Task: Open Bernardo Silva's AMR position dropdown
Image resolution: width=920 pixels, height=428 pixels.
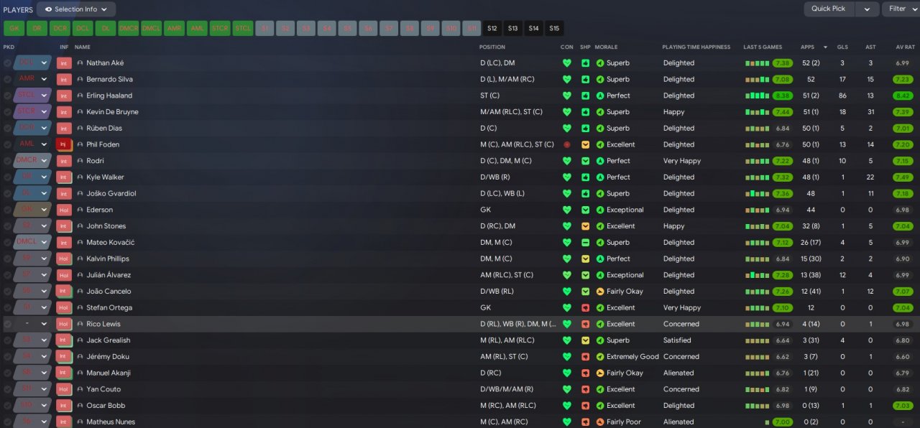Action: 32,79
